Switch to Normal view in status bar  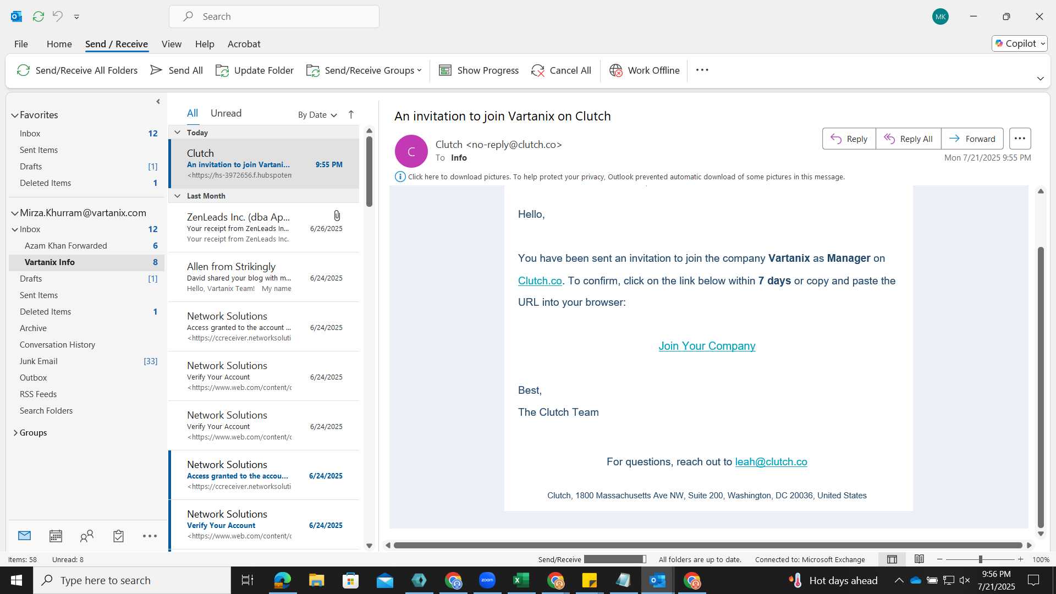pos(892,559)
